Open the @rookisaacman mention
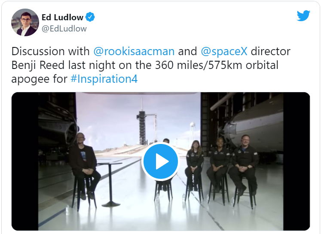The height and width of the screenshot is (234, 321). [x=134, y=51]
